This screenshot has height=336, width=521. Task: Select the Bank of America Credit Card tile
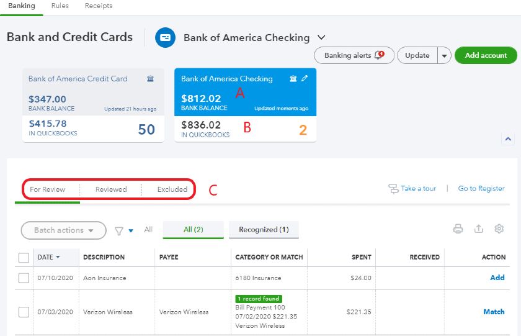[93, 105]
